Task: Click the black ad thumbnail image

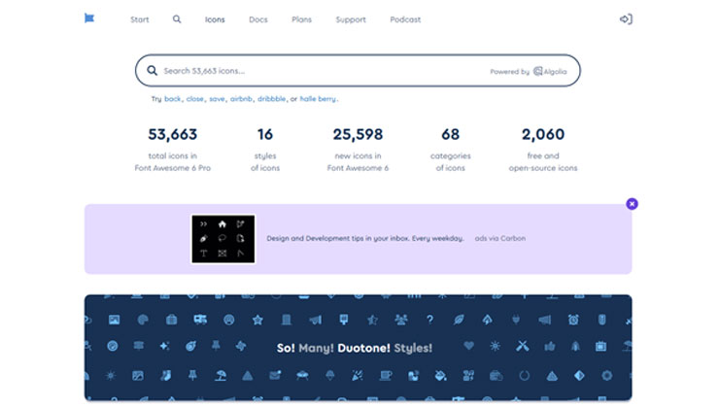Action: pos(223,239)
